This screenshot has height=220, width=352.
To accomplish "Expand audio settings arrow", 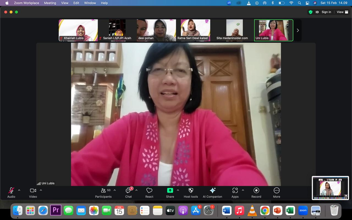I will click(x=19, y=190).
